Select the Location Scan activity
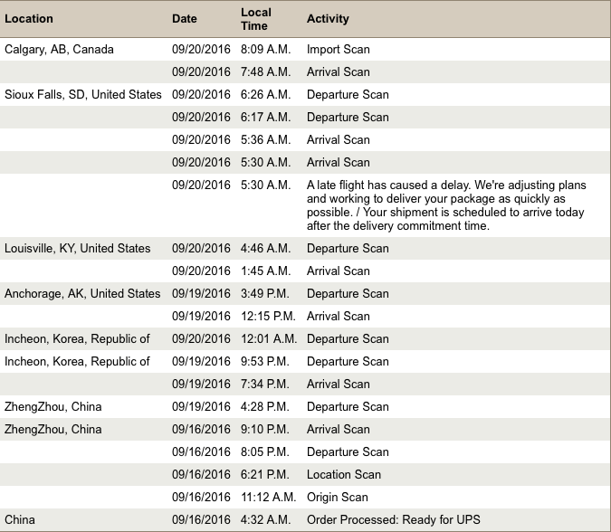611x532 pixels. pos(344,474)
